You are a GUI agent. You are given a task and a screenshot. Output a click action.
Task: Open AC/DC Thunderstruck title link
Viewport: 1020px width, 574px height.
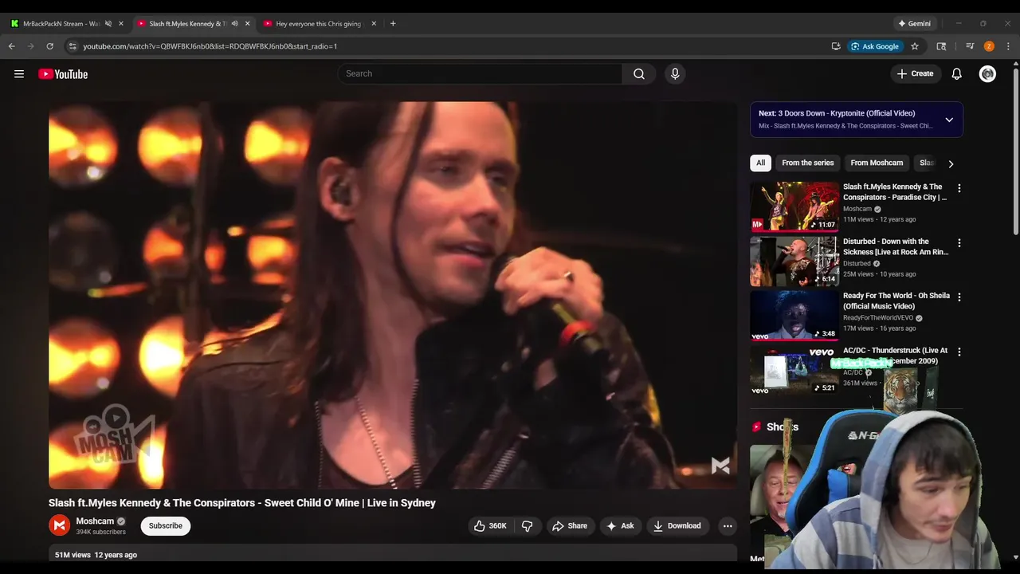coord(896,356)
